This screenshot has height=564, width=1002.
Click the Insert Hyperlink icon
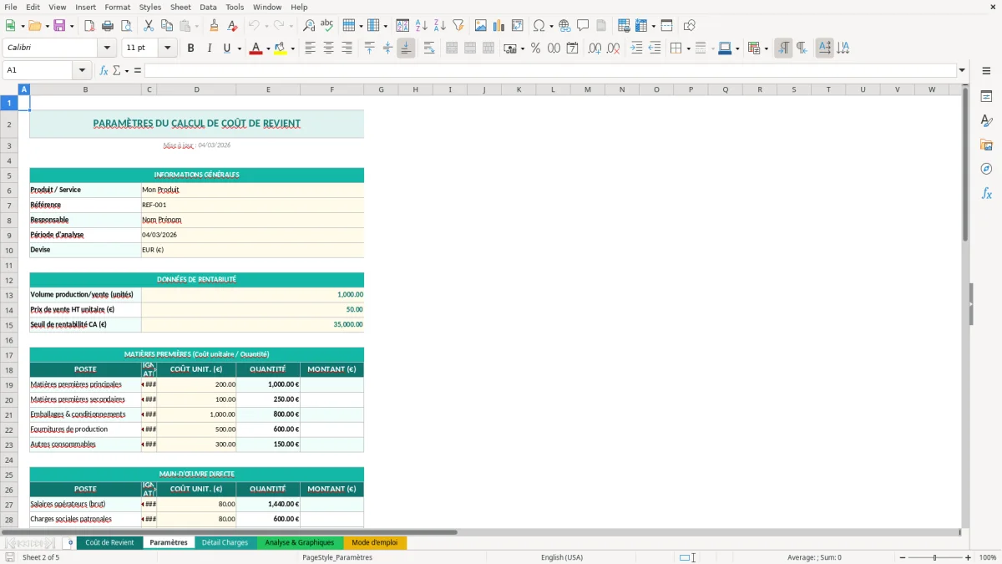[x=564, y=26]
